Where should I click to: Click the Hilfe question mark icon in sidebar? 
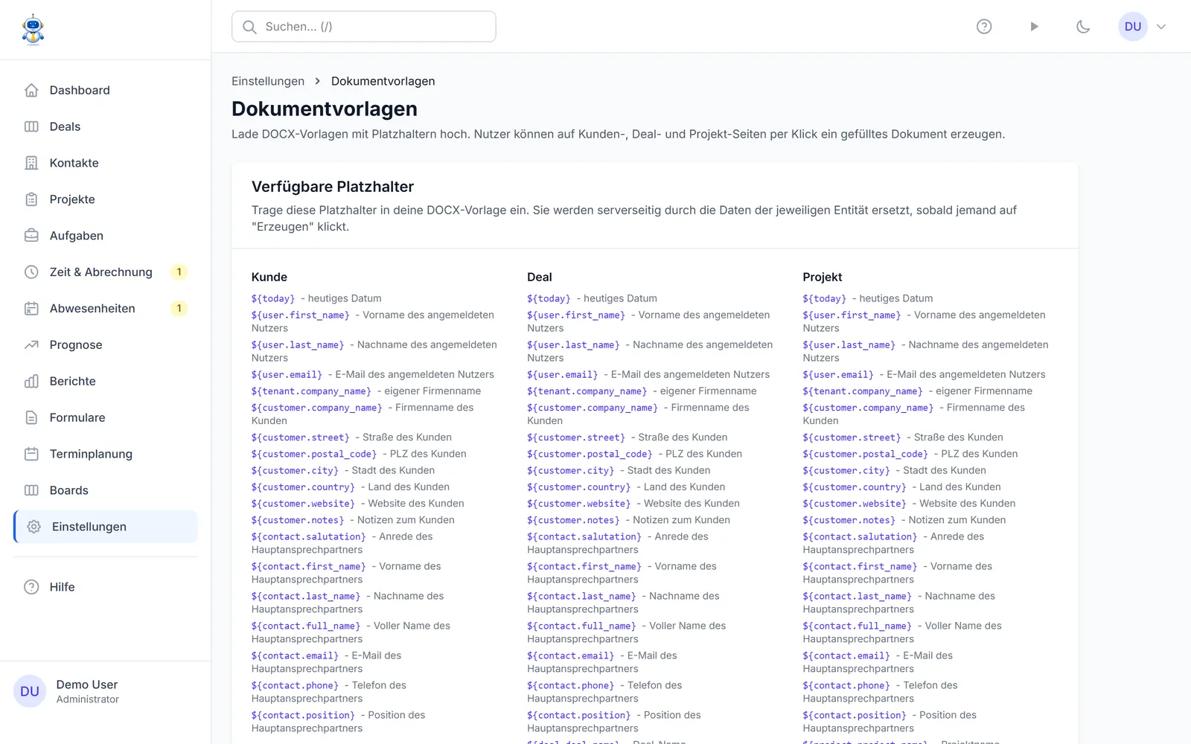click(x=31, y=587)
